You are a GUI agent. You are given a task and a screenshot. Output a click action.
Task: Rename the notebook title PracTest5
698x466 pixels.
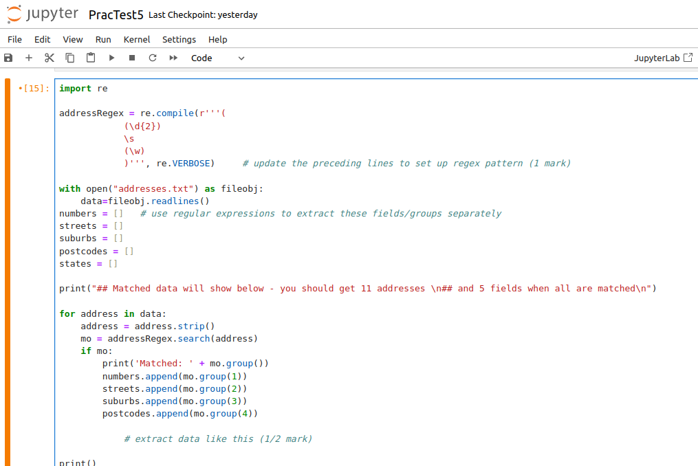tap(116, 14)
